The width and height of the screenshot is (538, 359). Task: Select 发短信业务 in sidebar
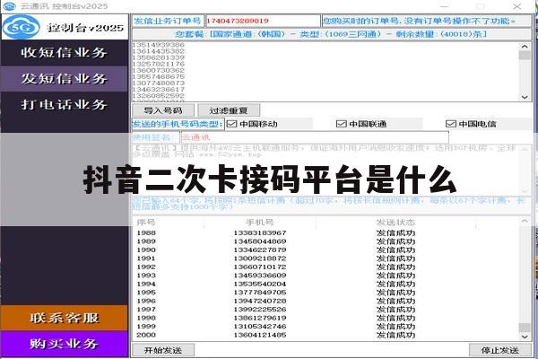click(x=65, y=79)
